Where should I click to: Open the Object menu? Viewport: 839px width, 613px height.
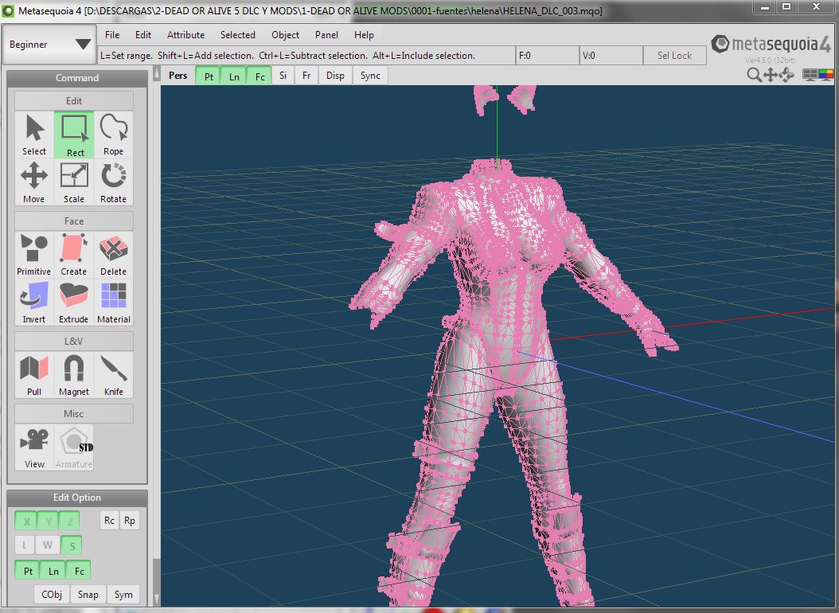tap(285, 35)
